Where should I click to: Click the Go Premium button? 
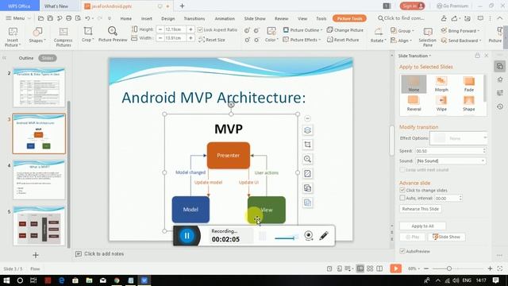452,6
